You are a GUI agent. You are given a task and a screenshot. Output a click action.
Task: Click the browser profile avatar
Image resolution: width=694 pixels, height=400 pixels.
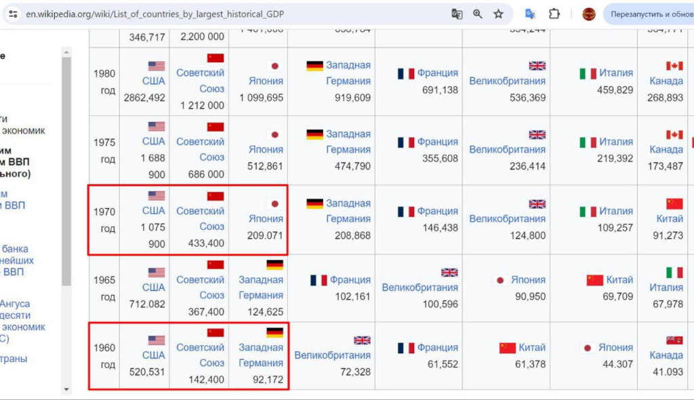pos(588,14)
